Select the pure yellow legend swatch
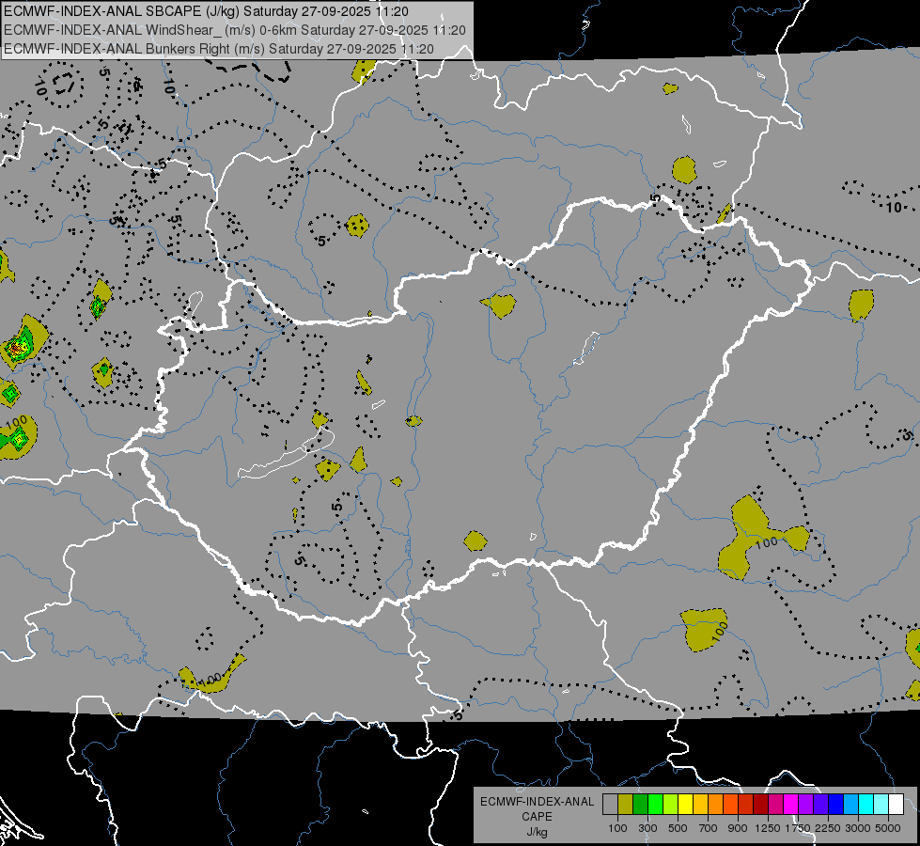 point(685,805)
